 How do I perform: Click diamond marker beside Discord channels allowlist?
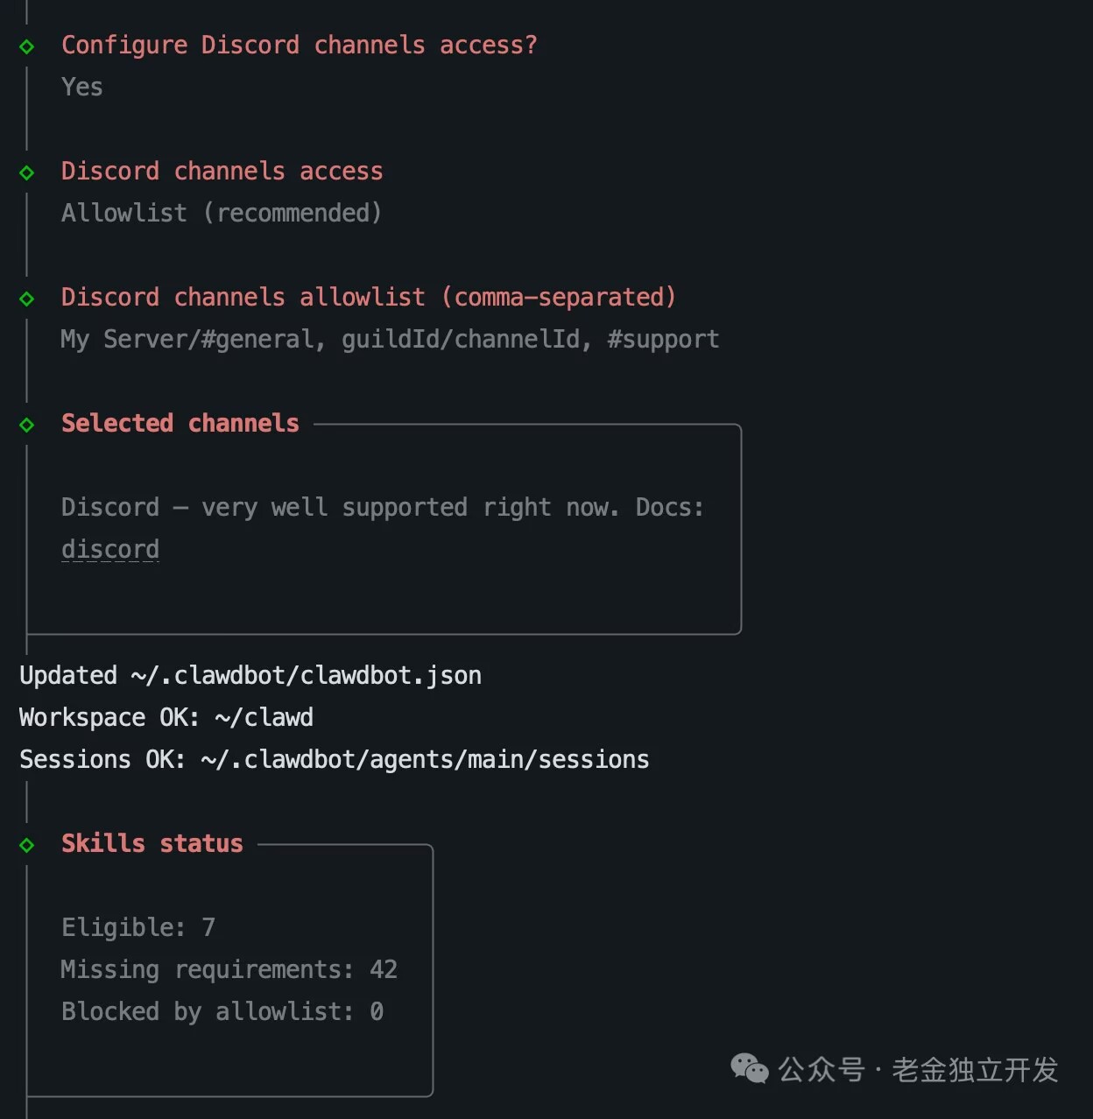(27, 299)
